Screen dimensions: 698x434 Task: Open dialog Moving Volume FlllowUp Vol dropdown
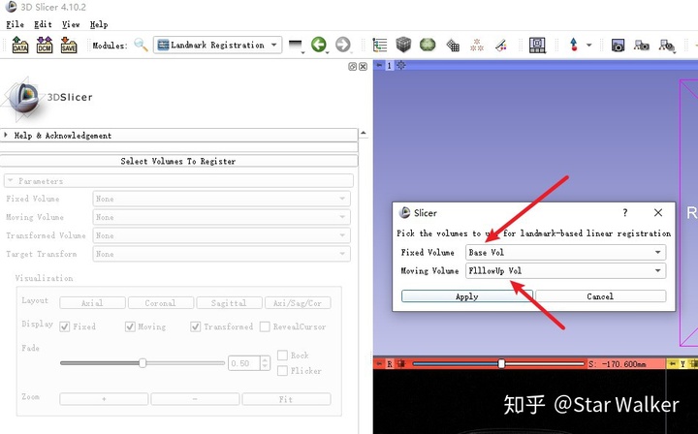[x=565, y=271]
